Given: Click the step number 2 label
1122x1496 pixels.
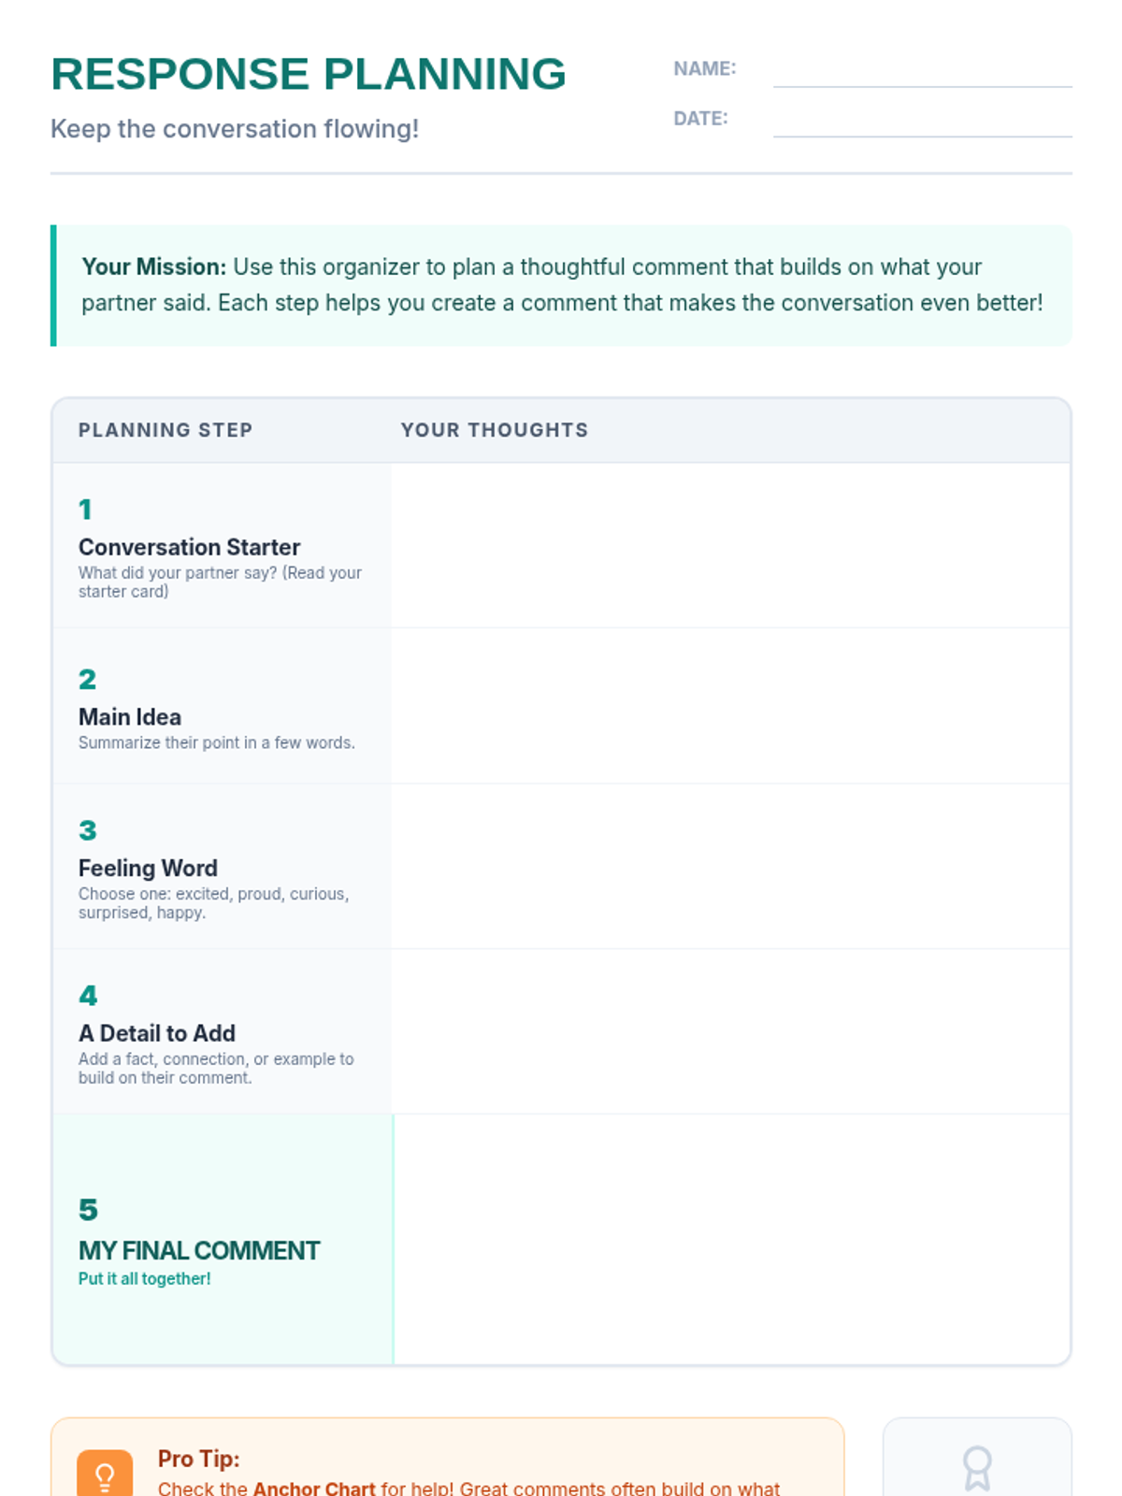Looking at the screenshot, I should point(87,680).
